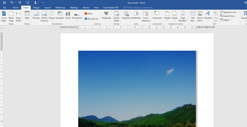The image size is (247, 127).
Task: Click the first line indent marker on ruler
Action: [x=78, y=27]
